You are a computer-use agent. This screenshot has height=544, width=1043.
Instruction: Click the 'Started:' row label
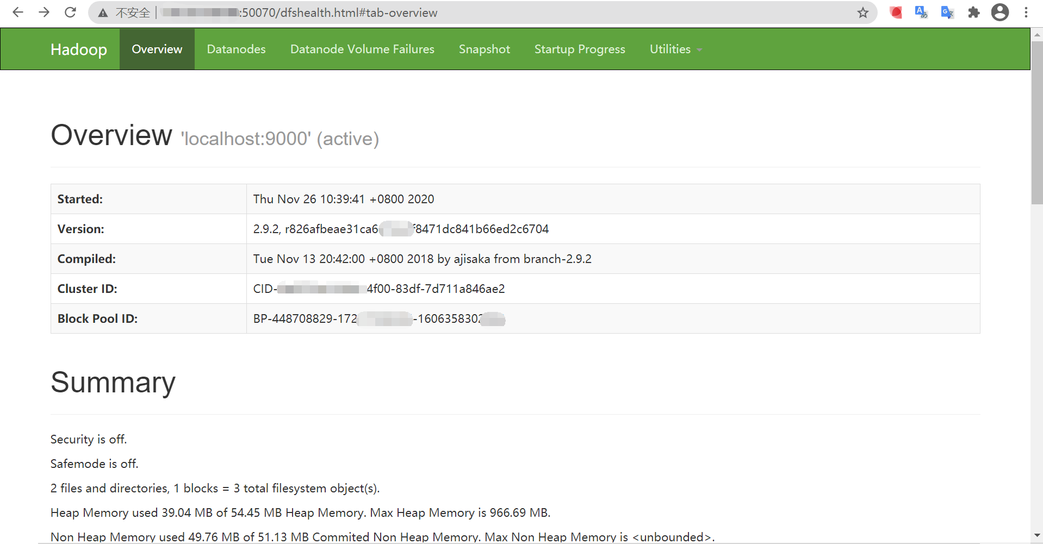click(x=80, y=199)
